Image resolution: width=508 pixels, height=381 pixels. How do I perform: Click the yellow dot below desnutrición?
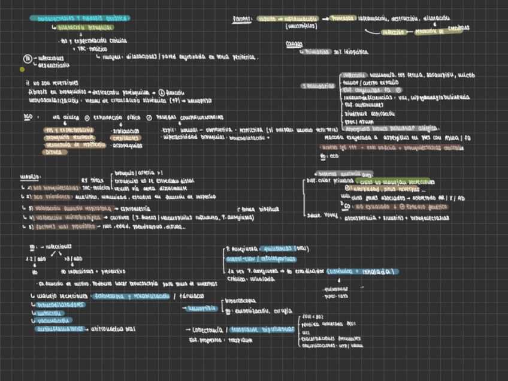22,69
